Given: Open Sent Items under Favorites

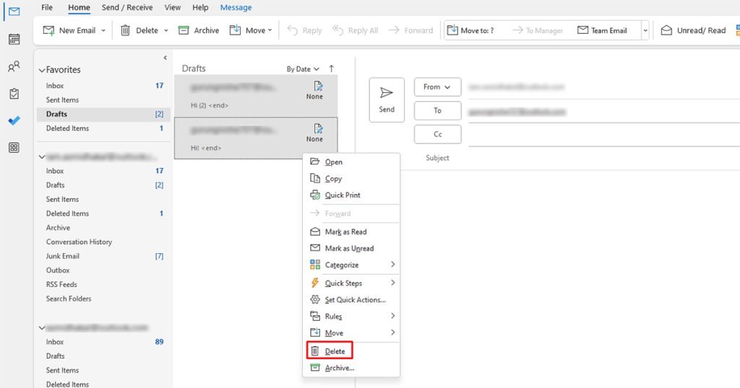Looking at the screenshot, I should tap(103, 100).
